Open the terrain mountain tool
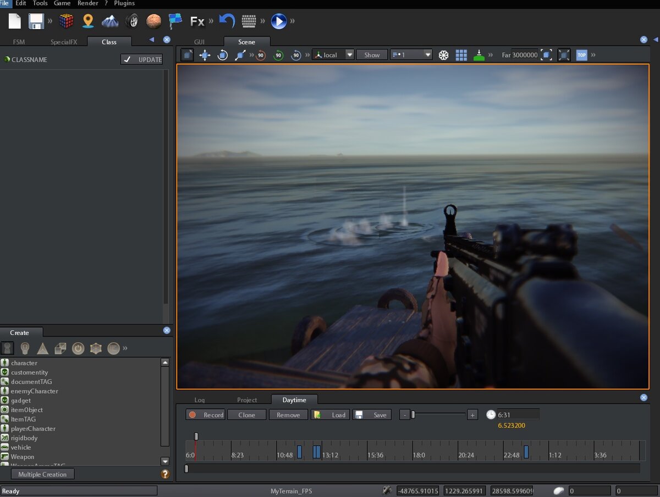The width and height of the screenshot is (660, 497). coord(110,21)
